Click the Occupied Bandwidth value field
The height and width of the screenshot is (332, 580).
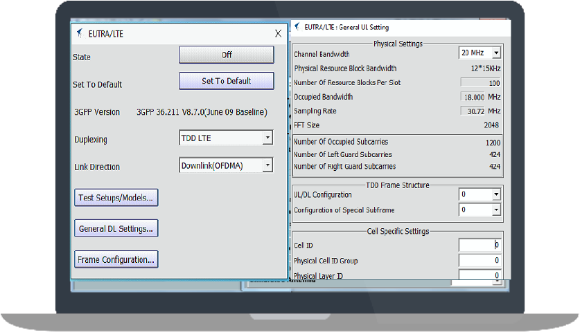click(473, 97)
